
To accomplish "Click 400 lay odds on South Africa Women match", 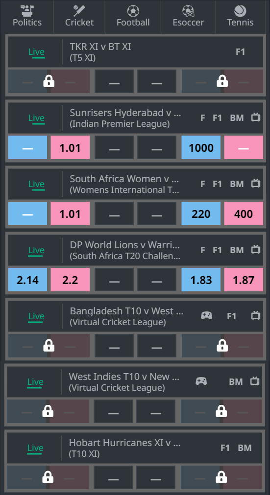I will point(244,214).
